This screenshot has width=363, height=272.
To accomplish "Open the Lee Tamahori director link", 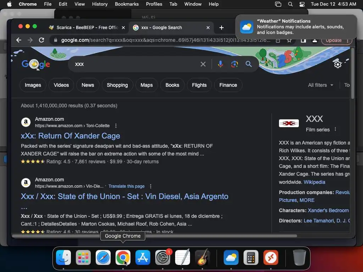I will tap(319, 221).
